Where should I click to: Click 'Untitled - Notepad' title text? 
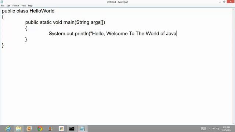[117, 2]
